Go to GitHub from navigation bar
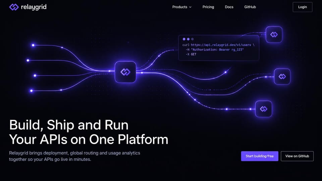The width and height of the screenshot is (322, 181). point(250,7)
